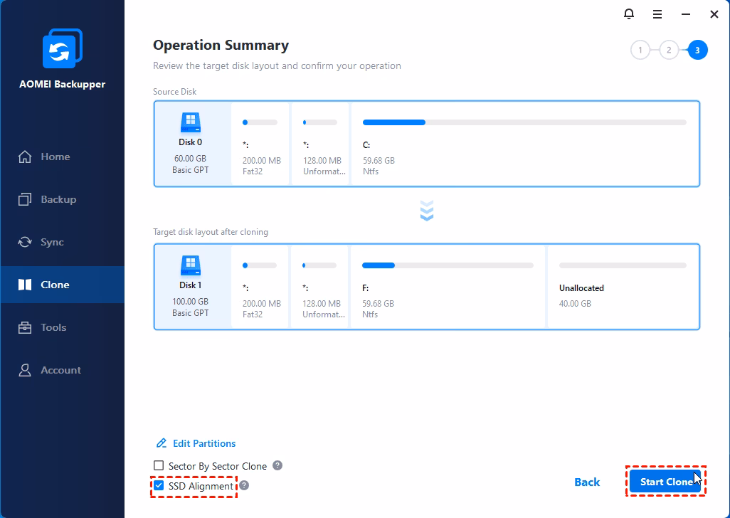Click the help icon beside SSD Alignment

pos(243,486)
